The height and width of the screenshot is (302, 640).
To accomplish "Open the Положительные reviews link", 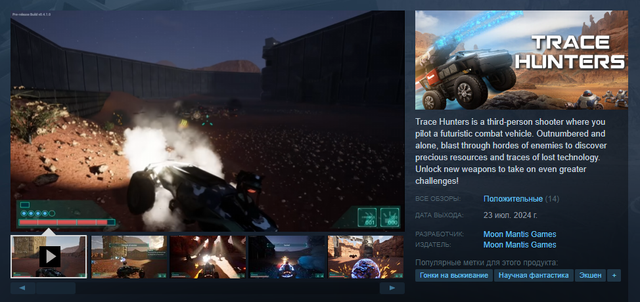I will pos(513,199).
